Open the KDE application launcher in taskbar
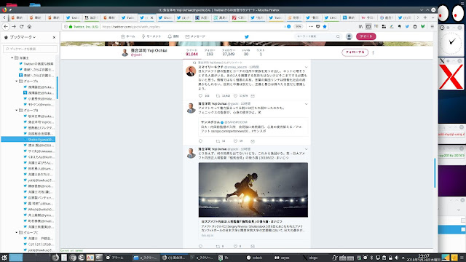466x262 pixels. point(4,258)
